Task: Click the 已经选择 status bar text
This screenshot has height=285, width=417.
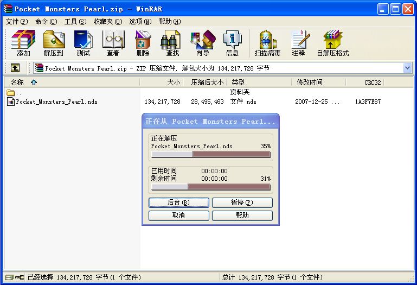Action: tap(84, 277)
